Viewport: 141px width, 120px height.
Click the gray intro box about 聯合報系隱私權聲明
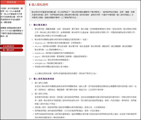pyautogui.click(x=83, y=15)
